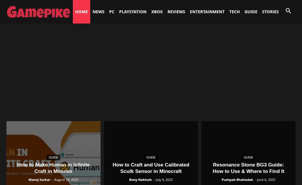The height and width of the screenshot is (185, 302).
Task: Read the Resonance Stone BG3 Guide article
Action: (x=248, y=168)
